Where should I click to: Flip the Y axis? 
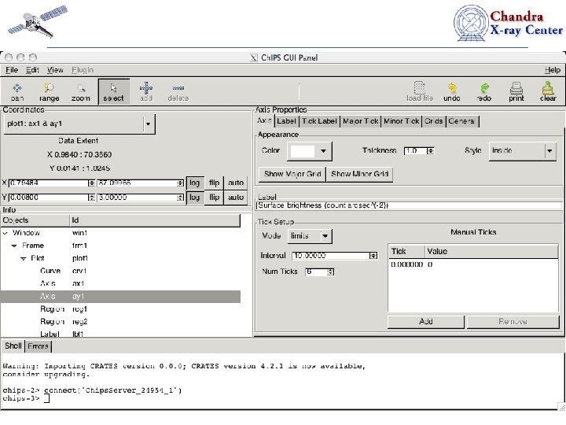pos(214,198)
